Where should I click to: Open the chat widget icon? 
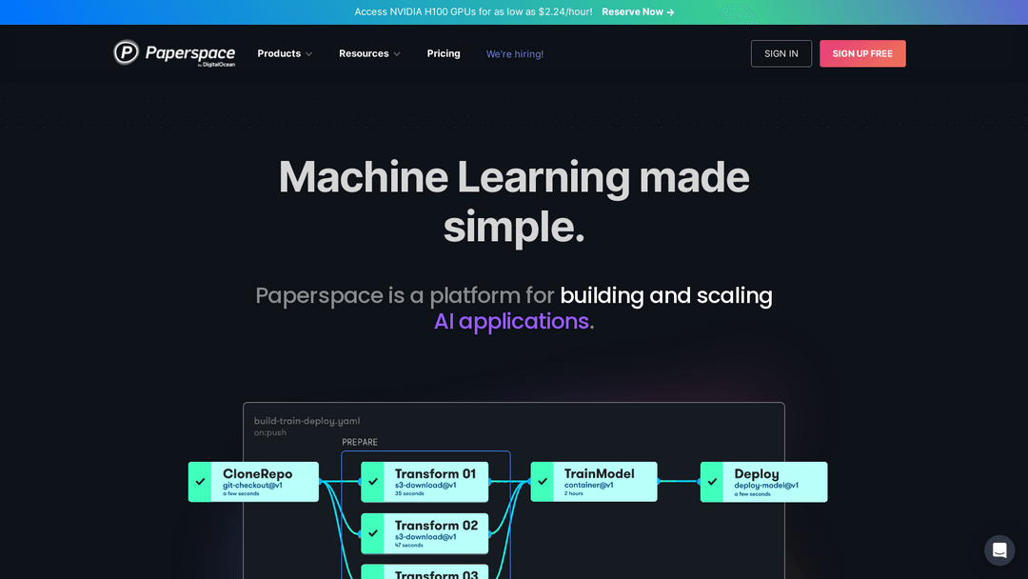(999, 550)
